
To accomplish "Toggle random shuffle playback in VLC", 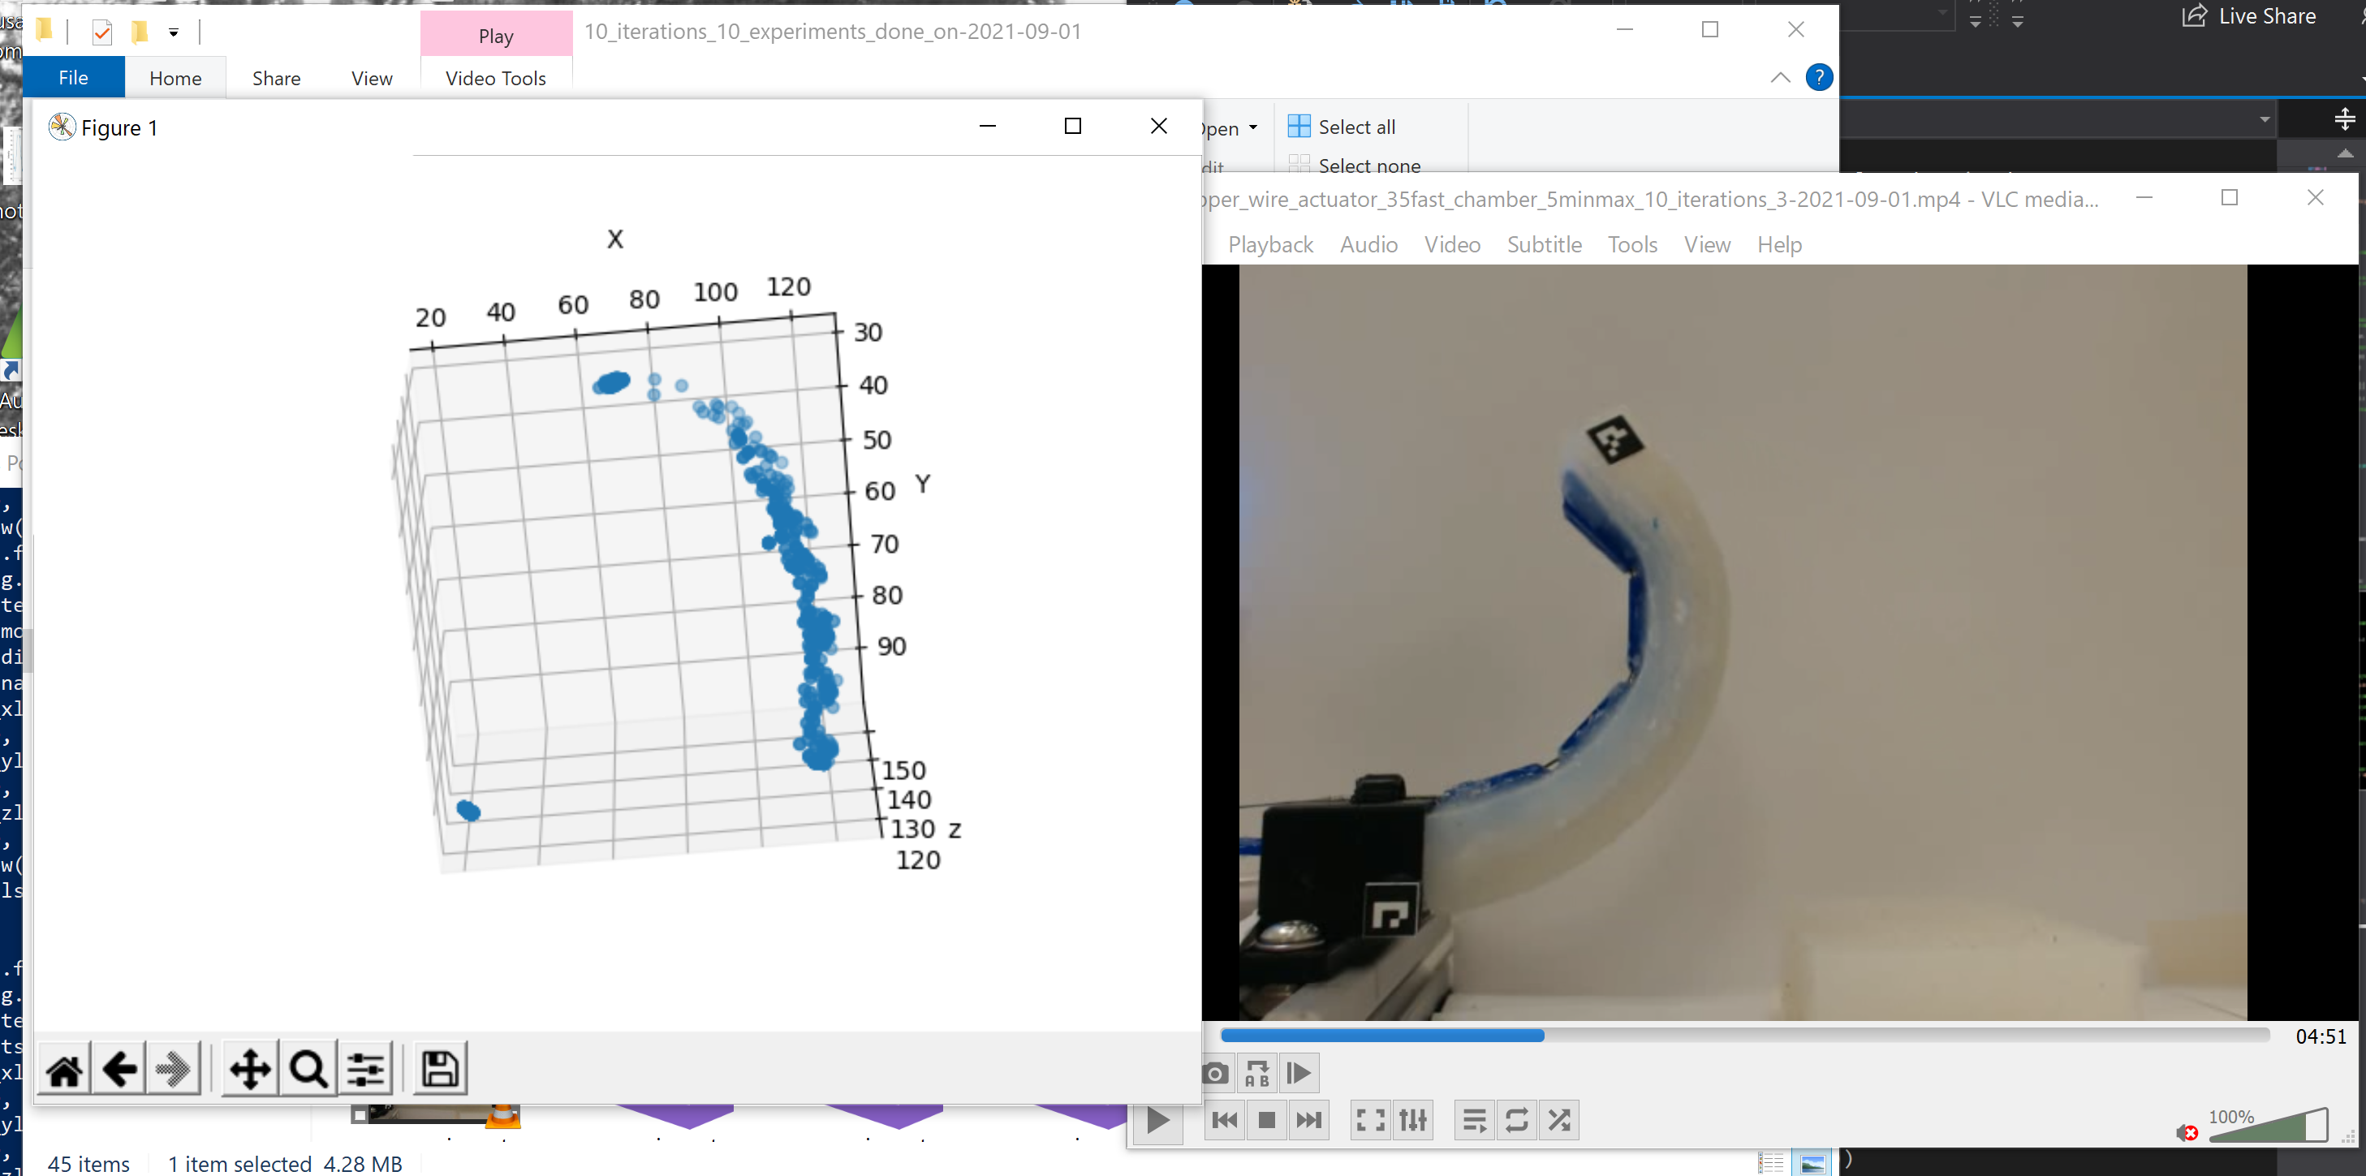I will (1559, 1120).
